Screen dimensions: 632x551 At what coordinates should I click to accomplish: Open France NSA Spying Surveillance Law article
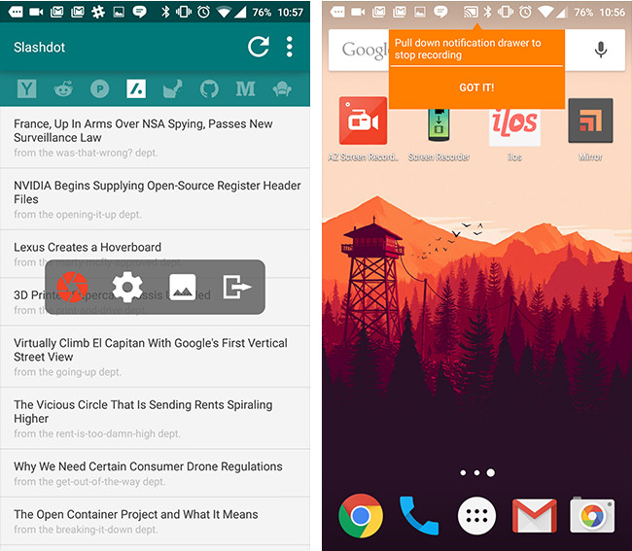click(x=155, y=138)
